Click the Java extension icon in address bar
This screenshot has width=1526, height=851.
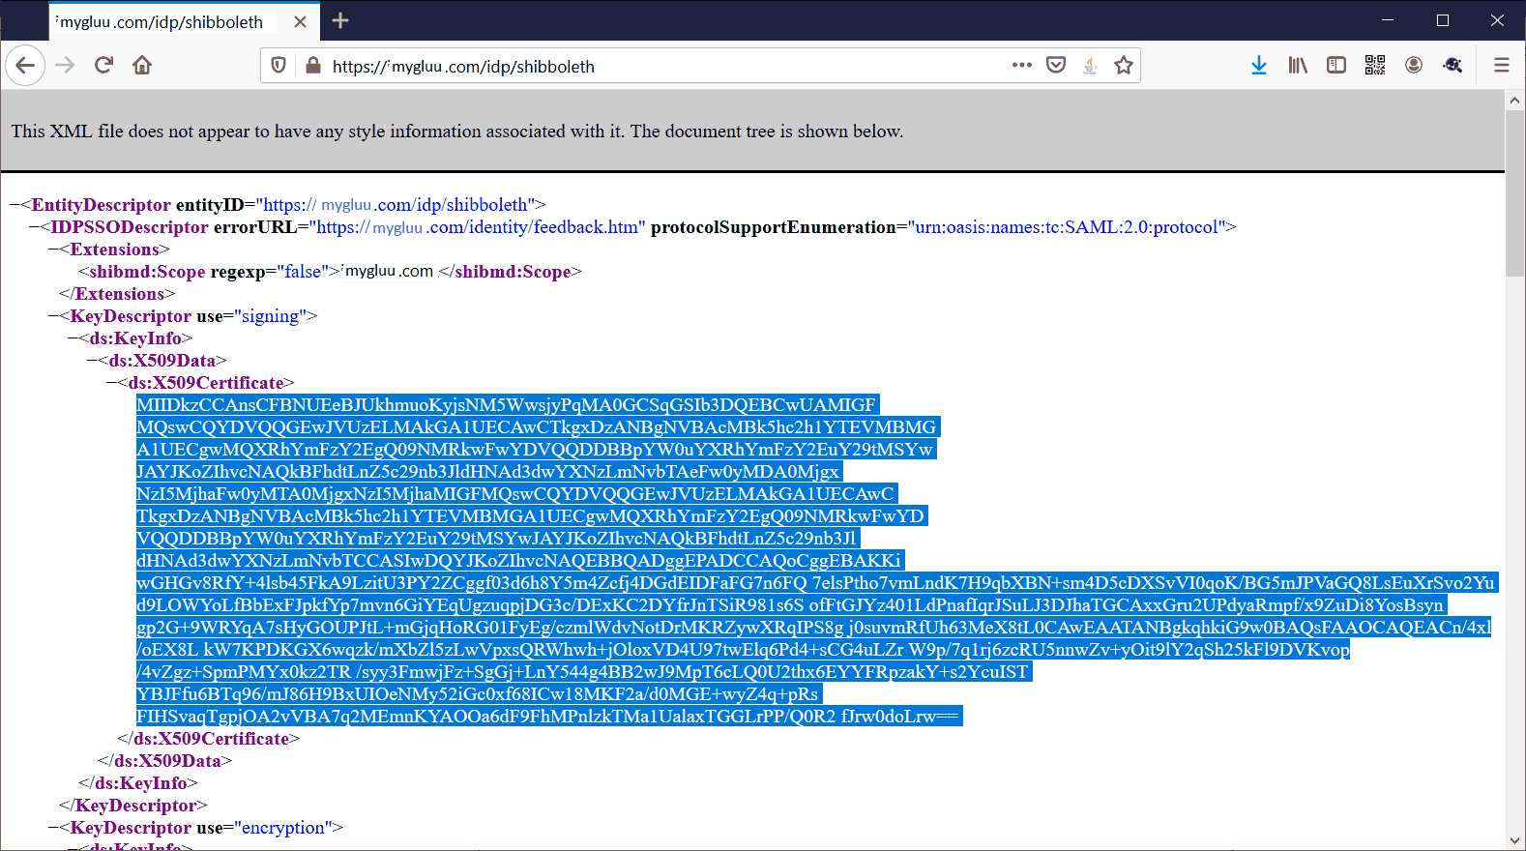click(1090, 66)
